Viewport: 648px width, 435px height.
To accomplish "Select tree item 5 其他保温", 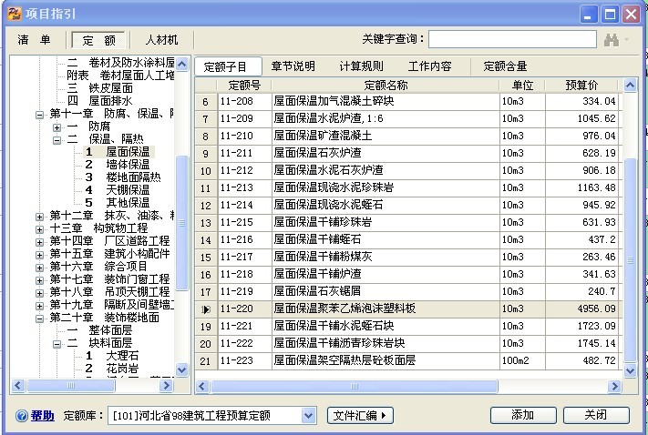I will pos(118,203).
